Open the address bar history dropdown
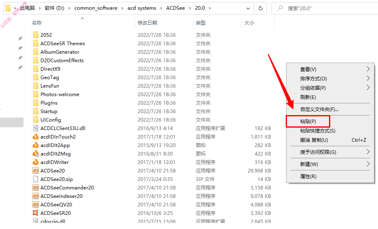The width and height of the screenshot is (378, 229). tap(248, 8)
